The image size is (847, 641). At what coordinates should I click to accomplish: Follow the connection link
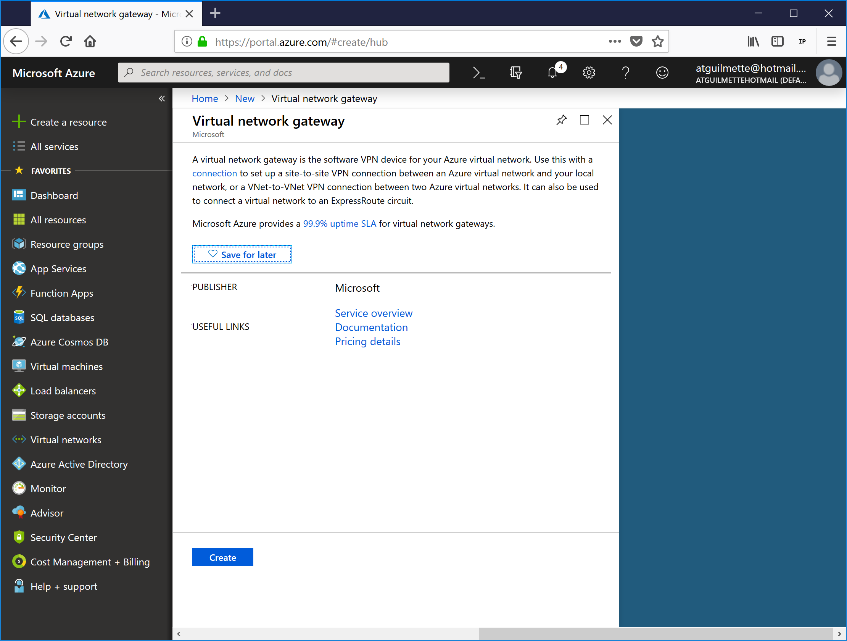pyautogui.click(x=214, y=173)
